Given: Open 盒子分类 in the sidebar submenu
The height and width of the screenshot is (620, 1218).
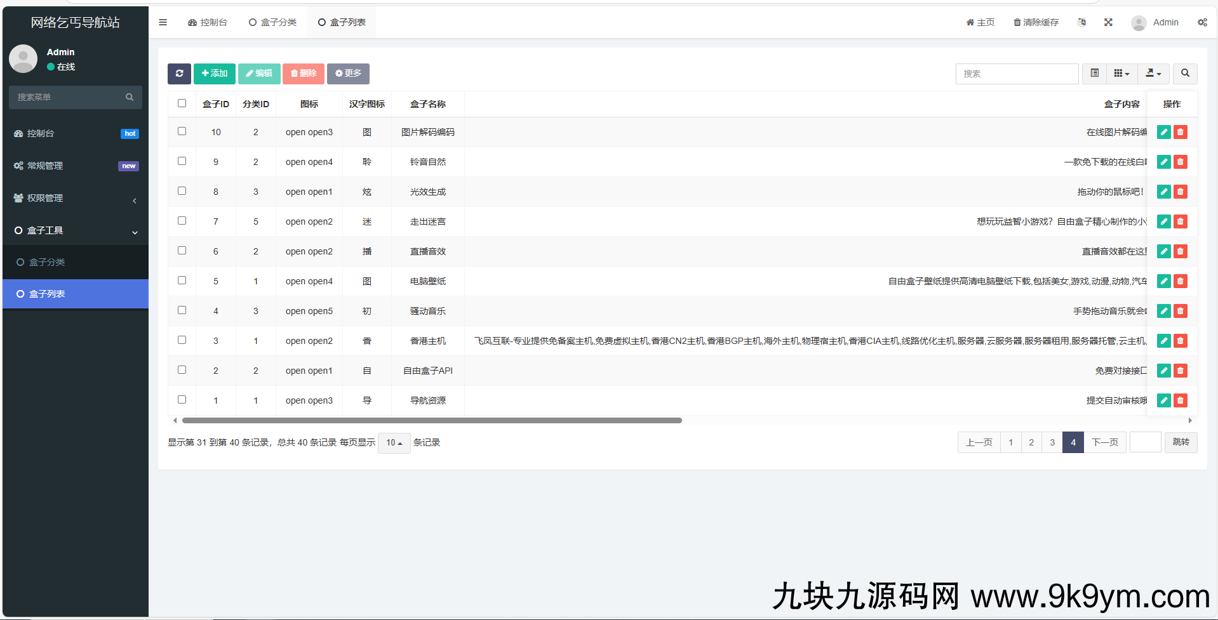Looking at the screenshot, I should [x=76, y=262].
